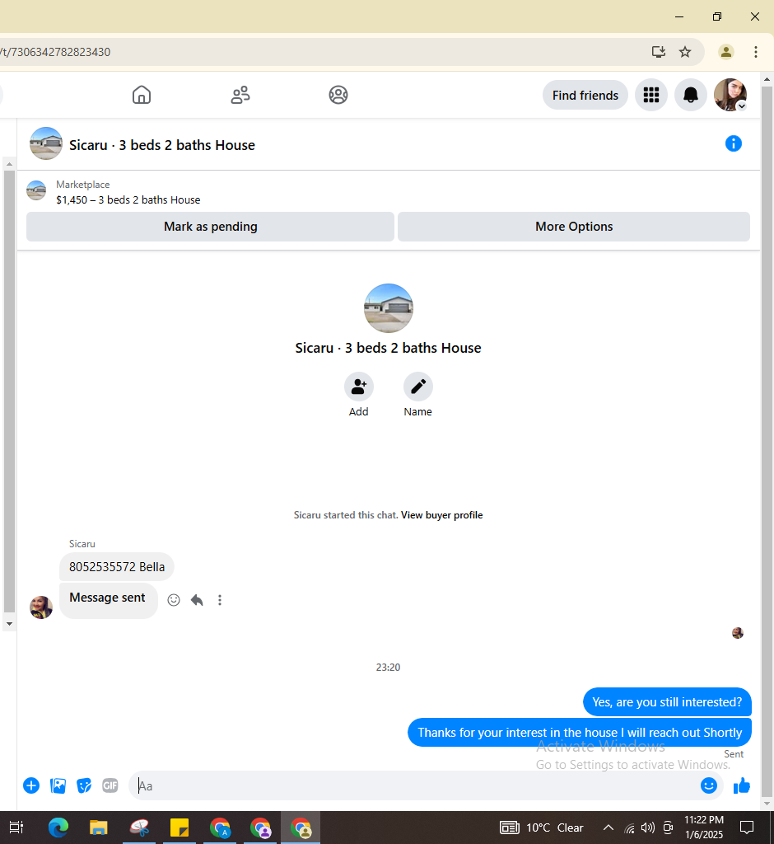Open more actions plus icon in composer

31,785
